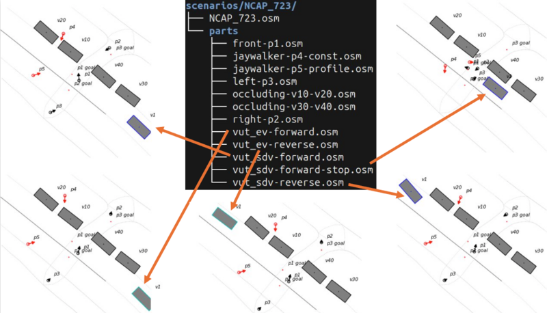Select occluding-v10-v20.osm entry
The image size is (547, 313).
coord(294,94)
